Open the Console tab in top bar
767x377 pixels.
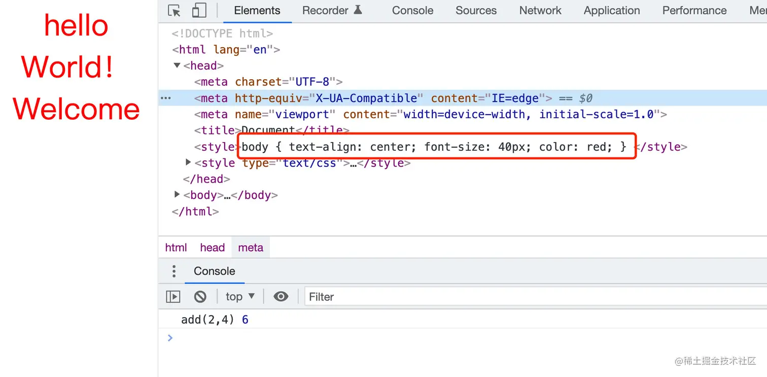[412, 11]
